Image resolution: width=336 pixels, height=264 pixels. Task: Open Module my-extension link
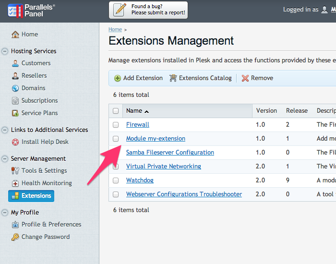[x=156, y=139]
